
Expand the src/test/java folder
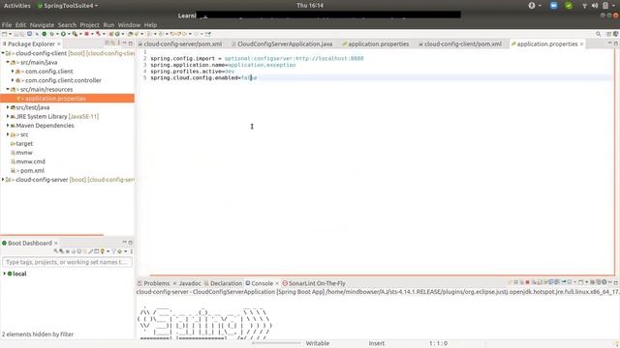[8, 107]
